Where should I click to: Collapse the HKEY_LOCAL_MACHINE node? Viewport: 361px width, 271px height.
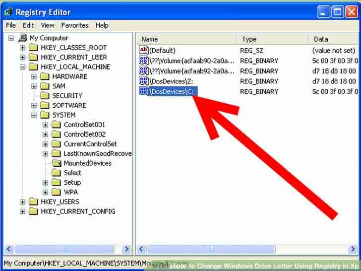click(22, 67)
